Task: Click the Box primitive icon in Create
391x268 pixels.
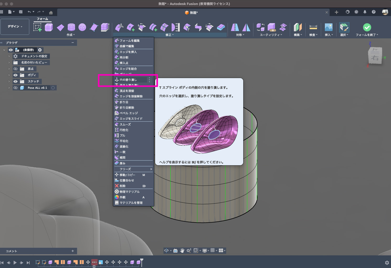Action: (49, 27)
